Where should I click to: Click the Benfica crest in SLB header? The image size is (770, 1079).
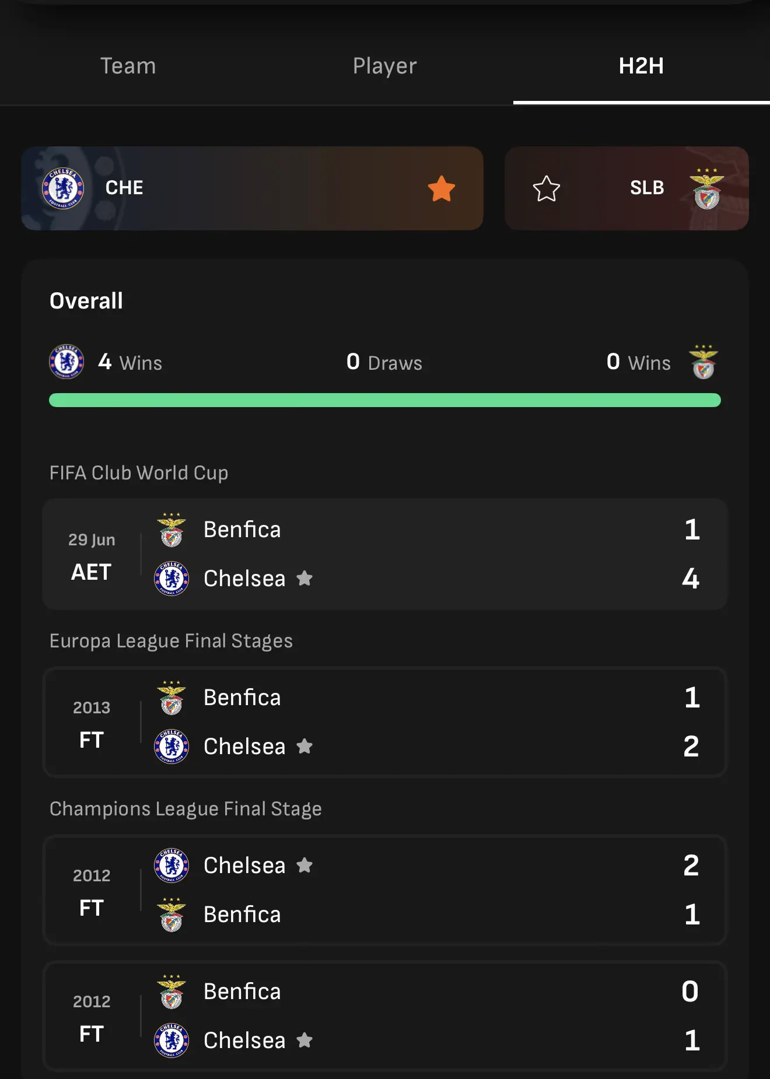point(706,188)
